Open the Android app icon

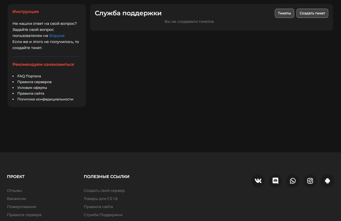327,181
